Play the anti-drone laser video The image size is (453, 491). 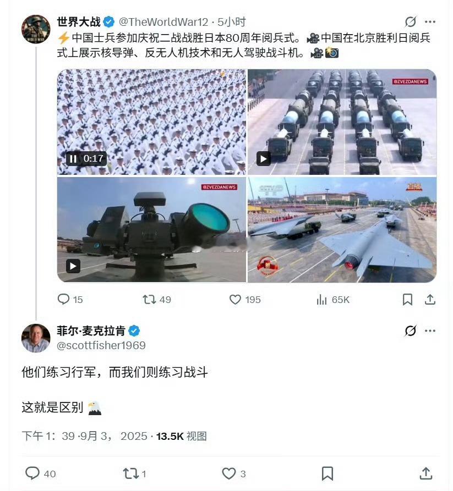point(73,267)
